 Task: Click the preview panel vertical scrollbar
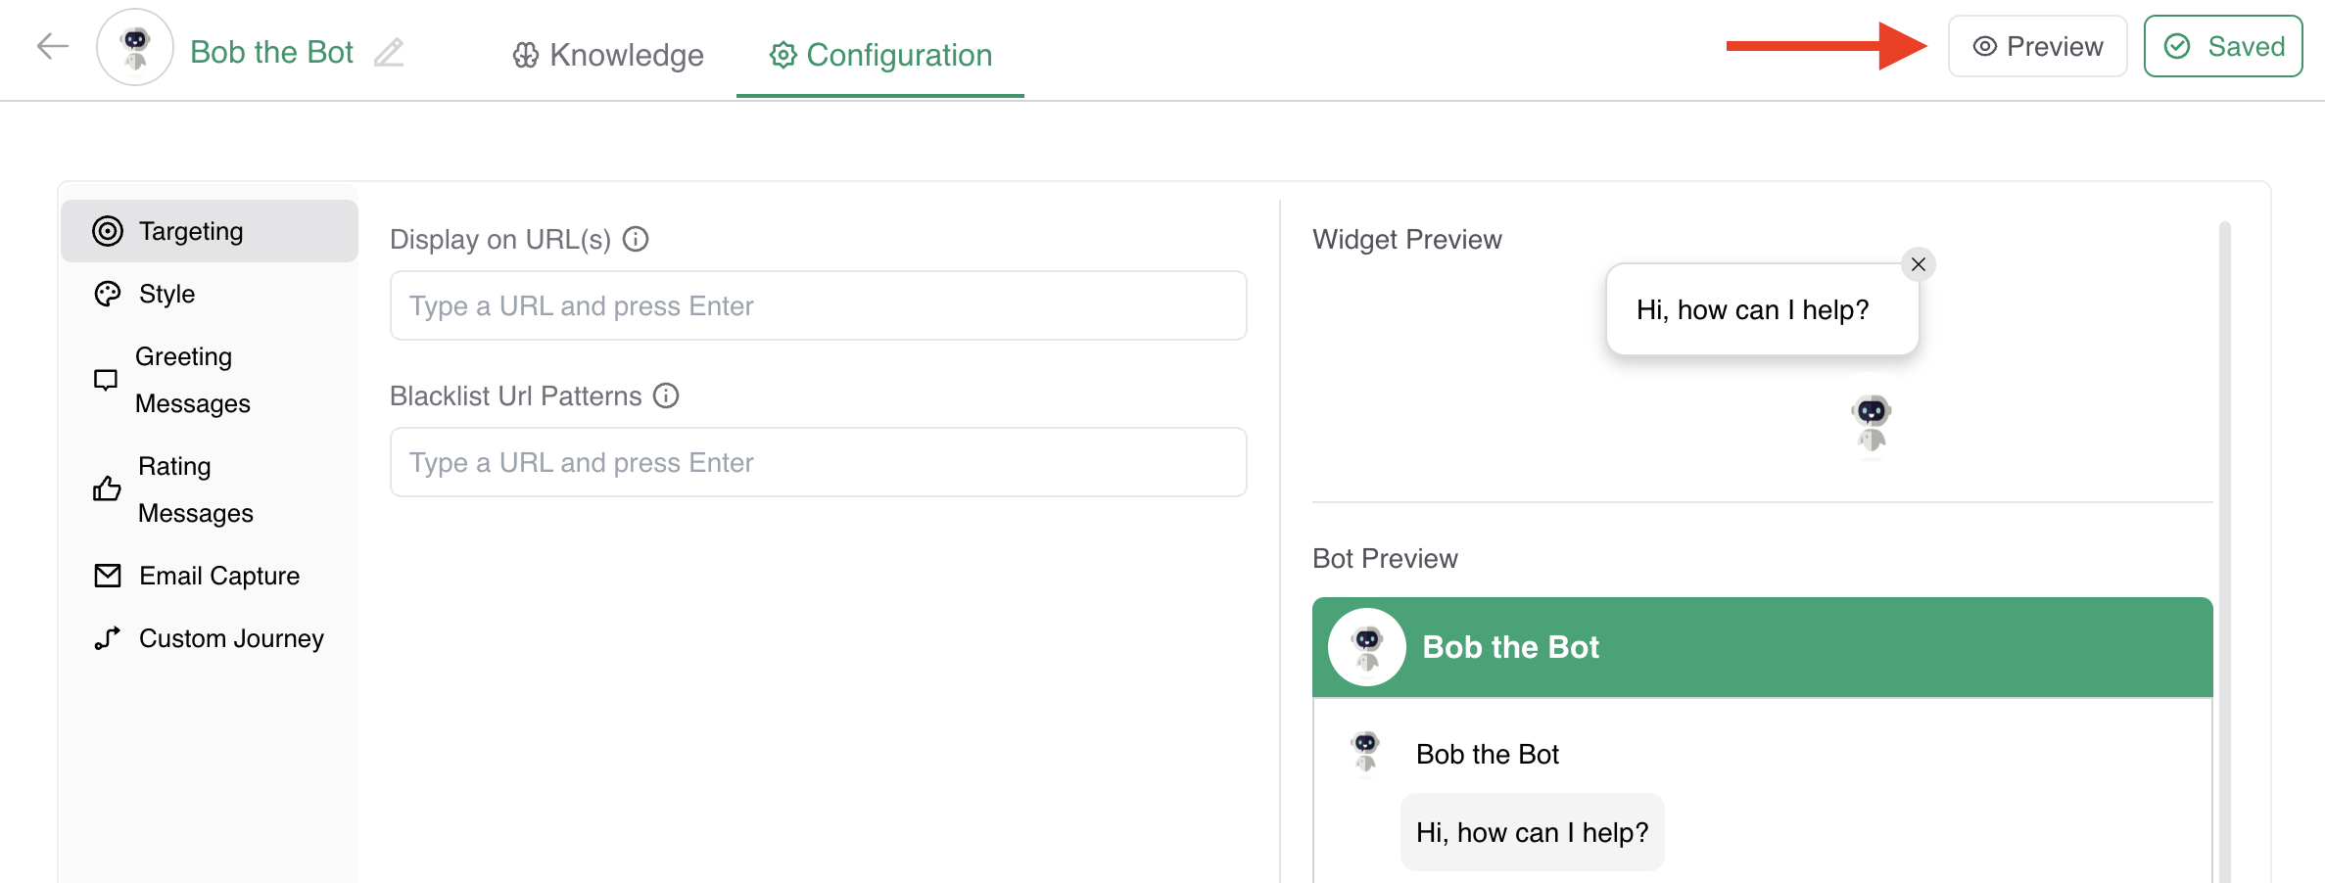pos(2224,548)
